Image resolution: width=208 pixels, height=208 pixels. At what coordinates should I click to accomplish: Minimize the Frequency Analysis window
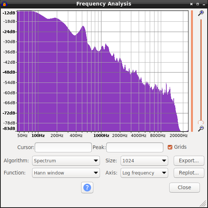[204, 4]
